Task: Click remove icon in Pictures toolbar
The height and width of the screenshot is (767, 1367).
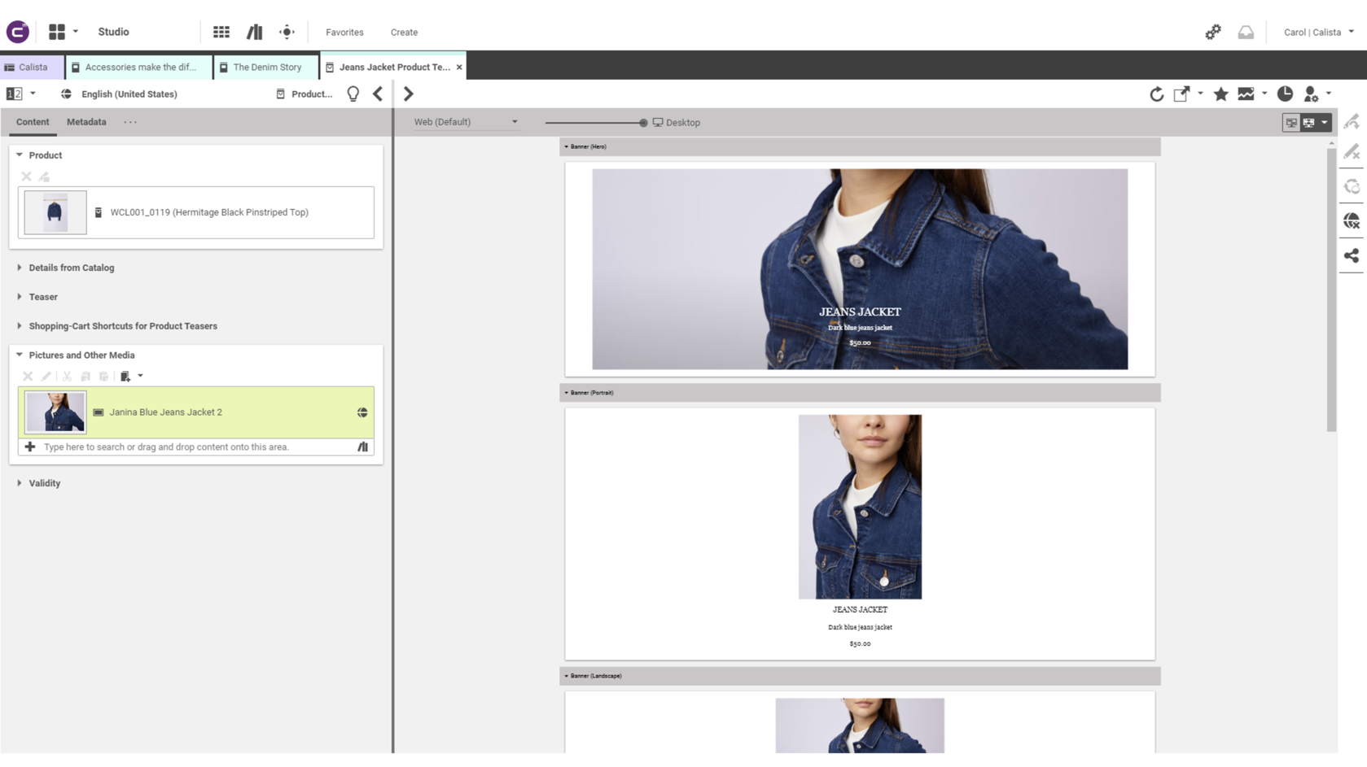Action: pos(28,376)
